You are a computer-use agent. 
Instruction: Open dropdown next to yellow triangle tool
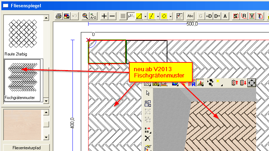pyautogui.click(x=145, y=16)
